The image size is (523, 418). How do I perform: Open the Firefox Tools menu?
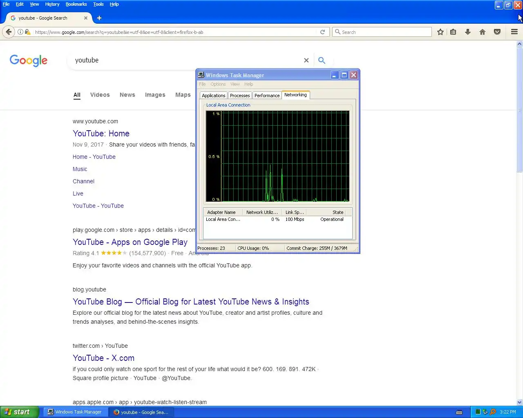coord(98,4)
